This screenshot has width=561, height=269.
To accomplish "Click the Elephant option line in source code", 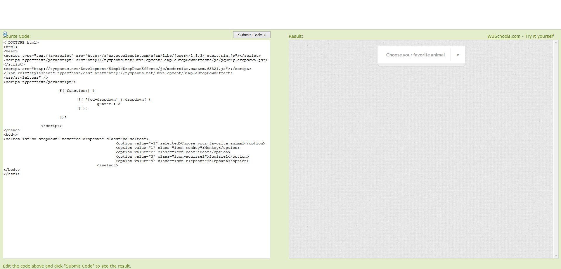I will [x=182, y=161].
